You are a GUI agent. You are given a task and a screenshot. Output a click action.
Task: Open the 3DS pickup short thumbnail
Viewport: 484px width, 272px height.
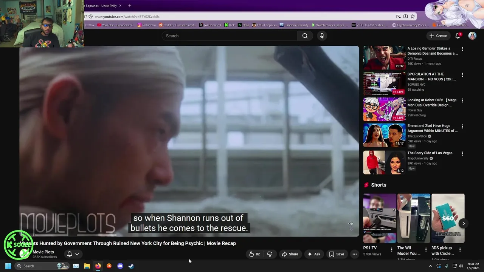pyautogui.click(x=448, y=218)
